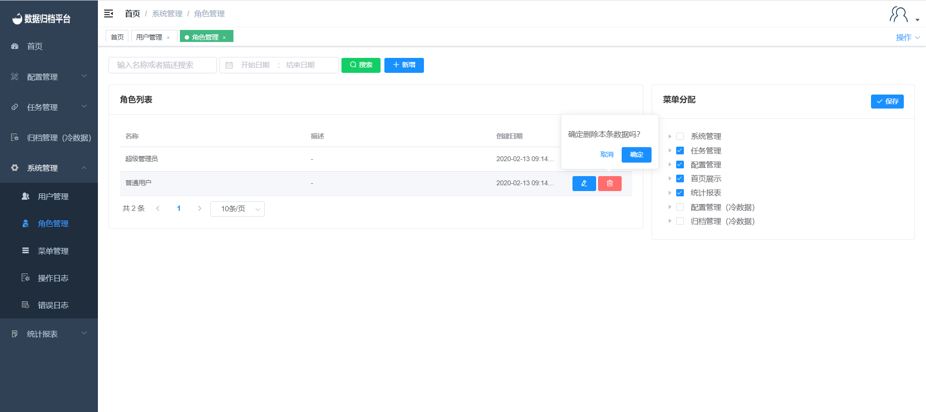Expand 统计报表 sidebar chevron
This screenshot has width=926, height=412.
click(x=84, y=333)
